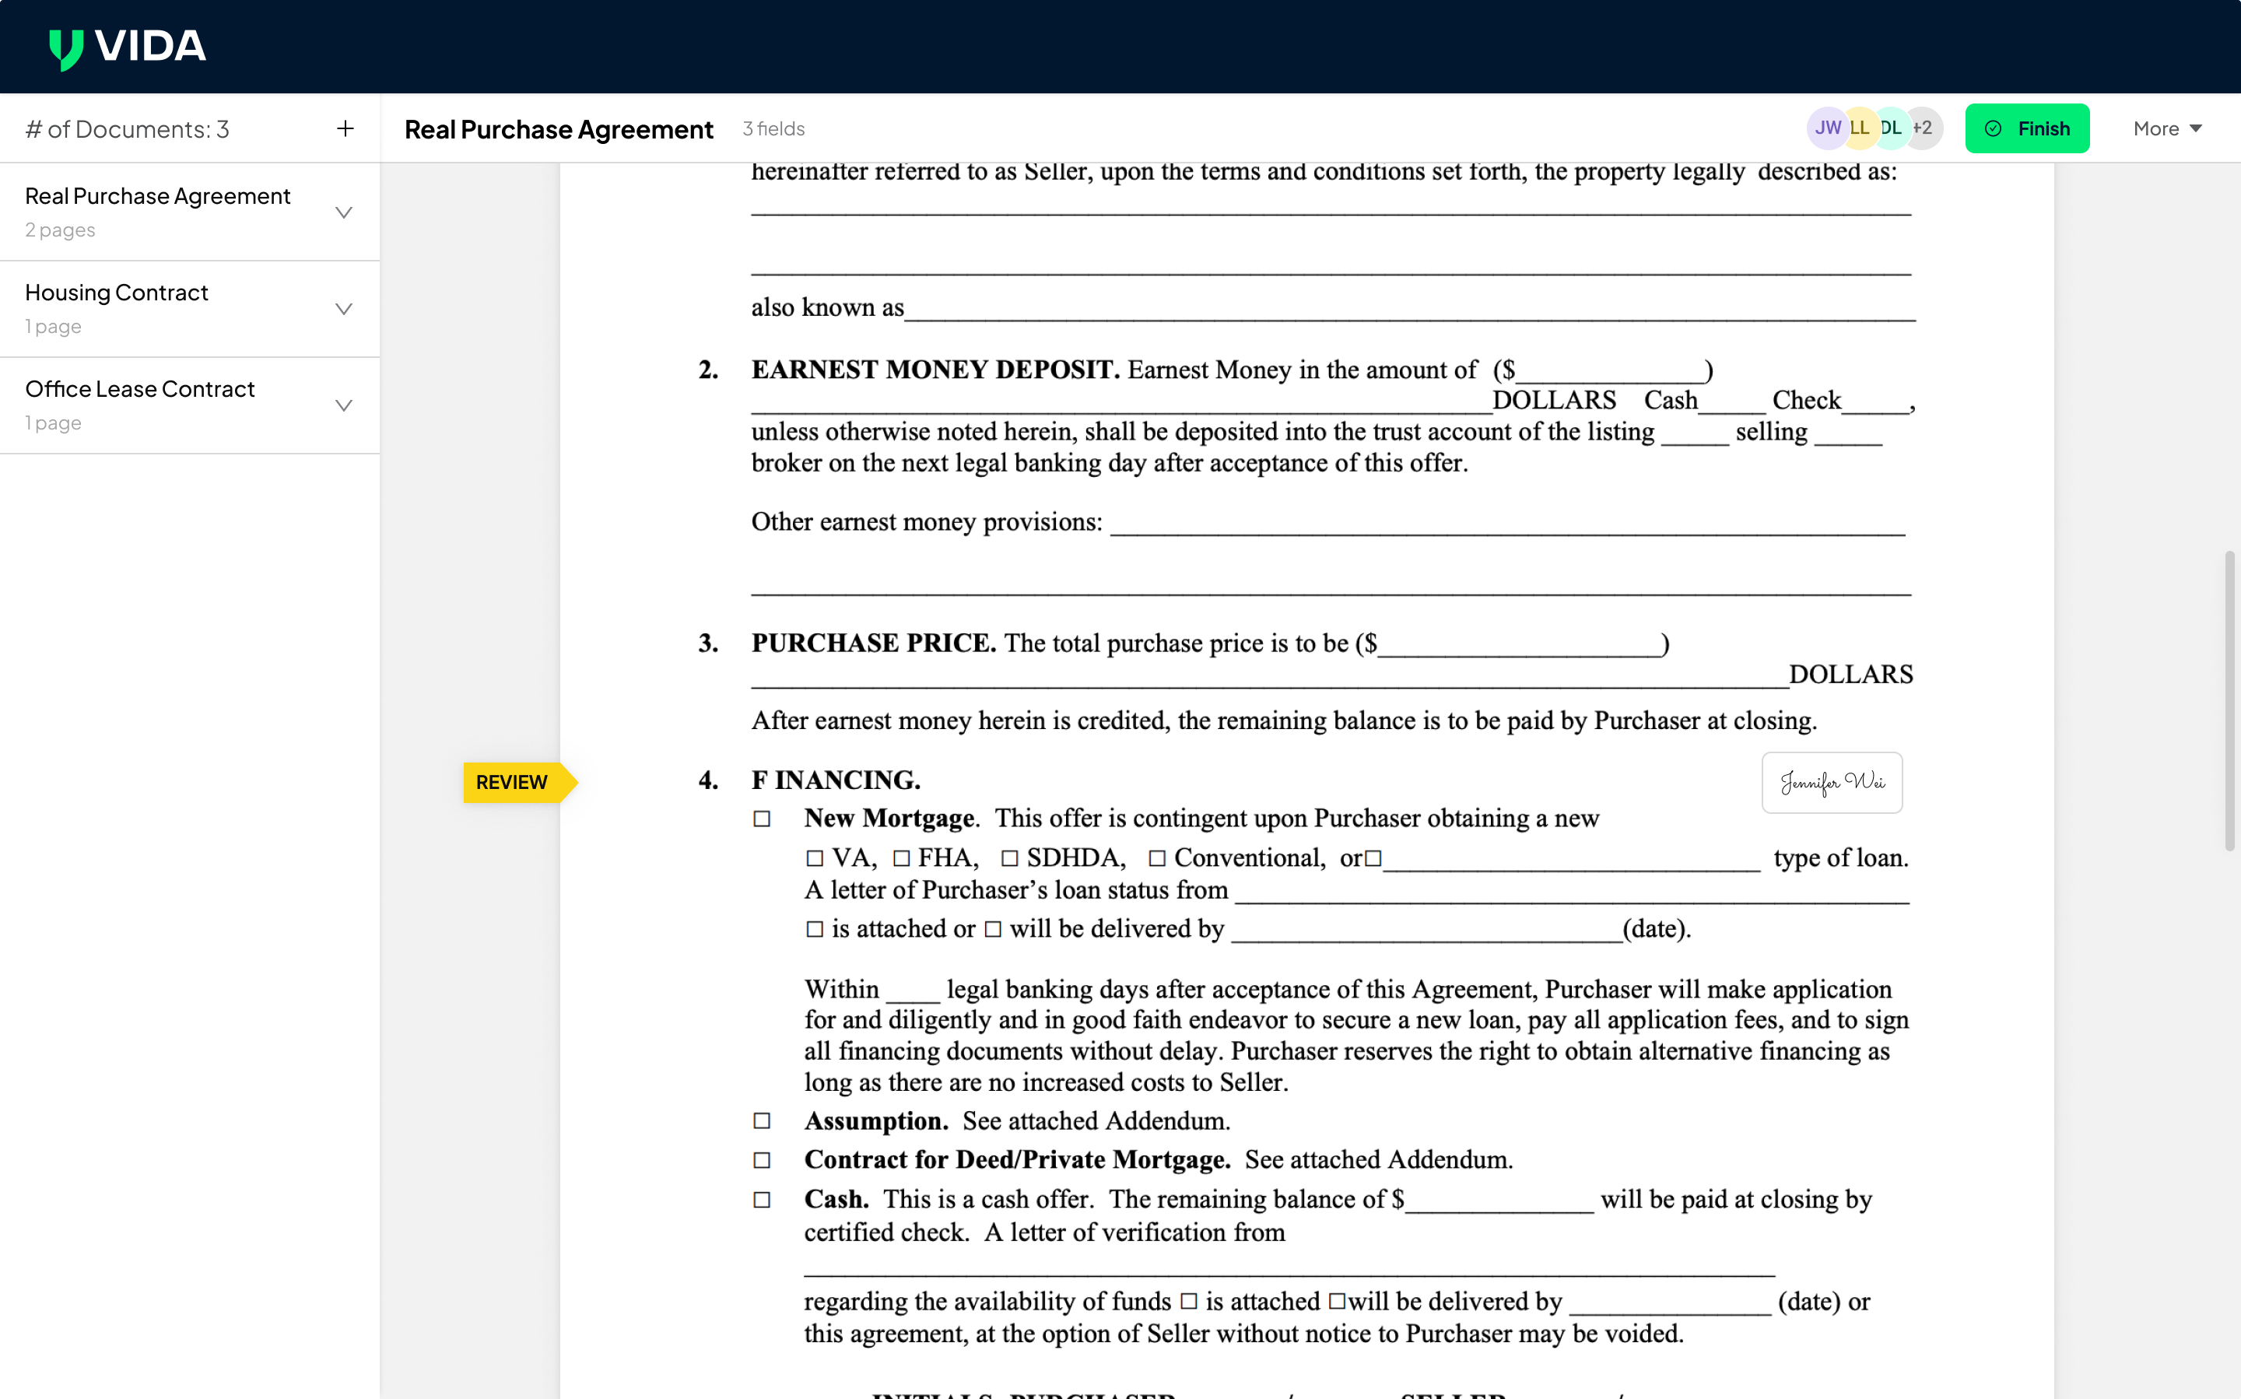Click the Finish button
Screen dimensions: 2241x1399
(2027, 128)
